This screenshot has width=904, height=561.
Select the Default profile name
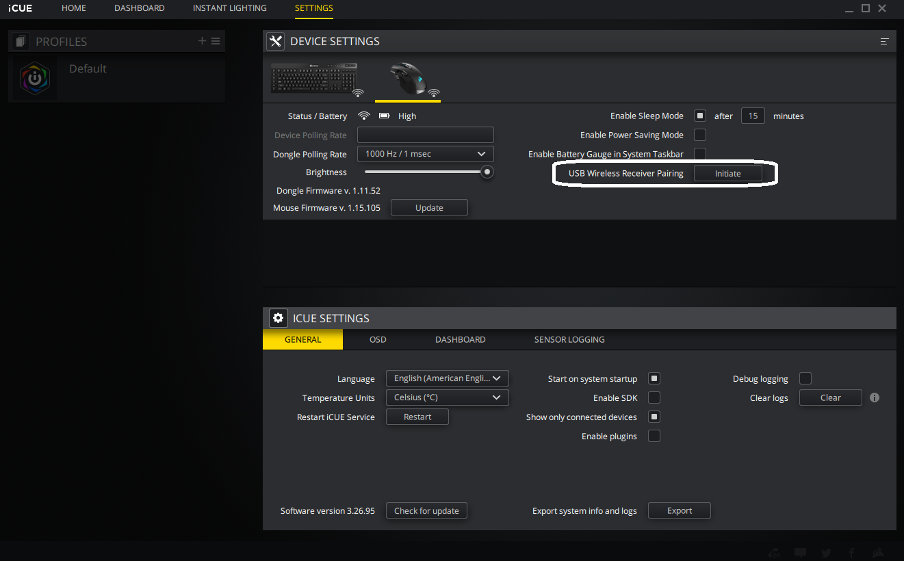coord(88,68)
